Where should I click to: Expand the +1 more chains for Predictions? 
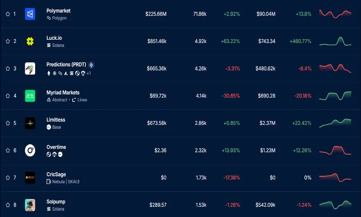point(89,73)
